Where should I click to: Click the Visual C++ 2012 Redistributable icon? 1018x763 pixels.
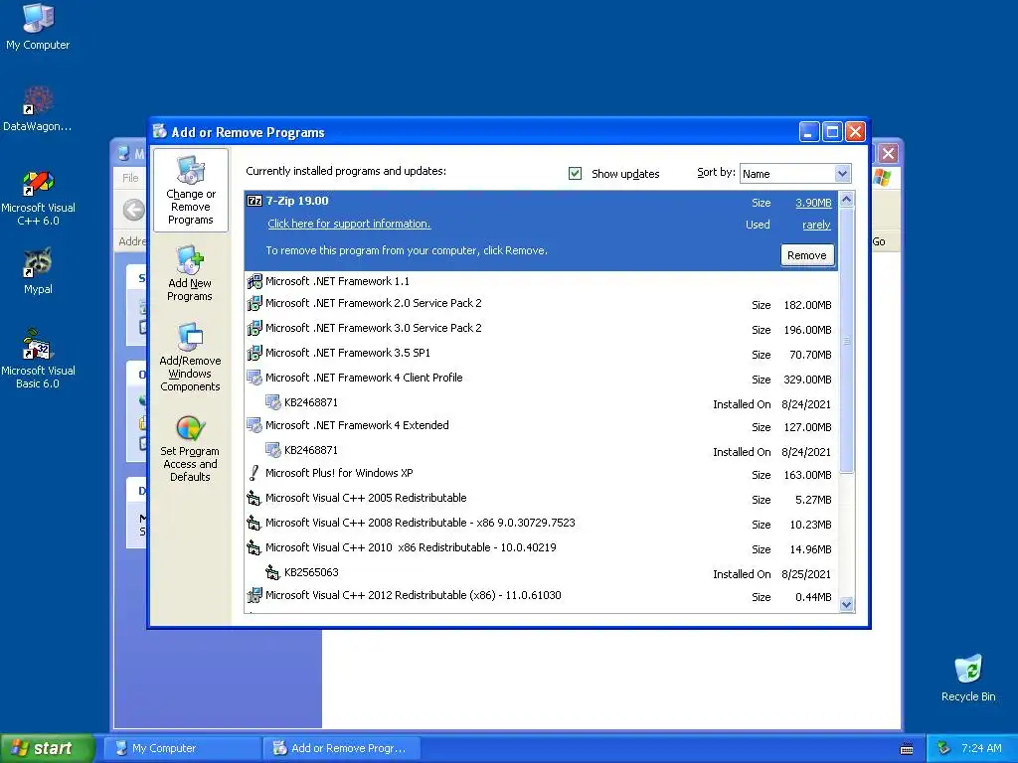(254, 595)
